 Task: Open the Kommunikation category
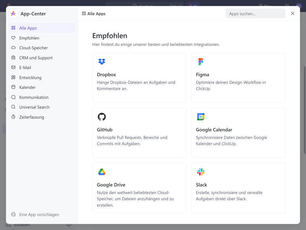pyautogui.click(x=34, y=97)
